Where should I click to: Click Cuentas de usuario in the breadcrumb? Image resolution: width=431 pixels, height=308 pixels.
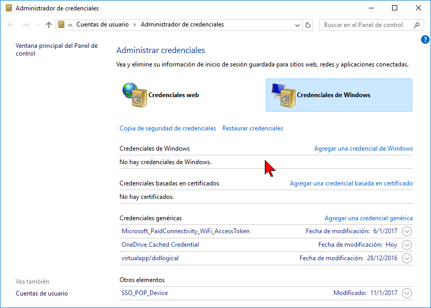pos(102,24)
